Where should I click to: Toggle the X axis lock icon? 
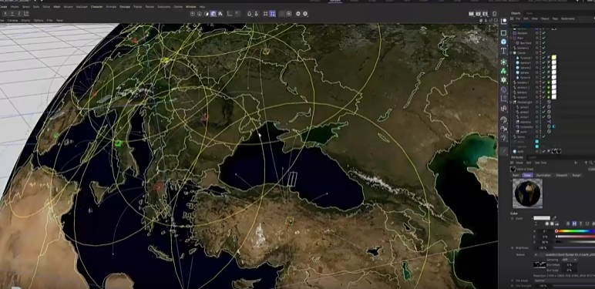click(x=5, y=14)
